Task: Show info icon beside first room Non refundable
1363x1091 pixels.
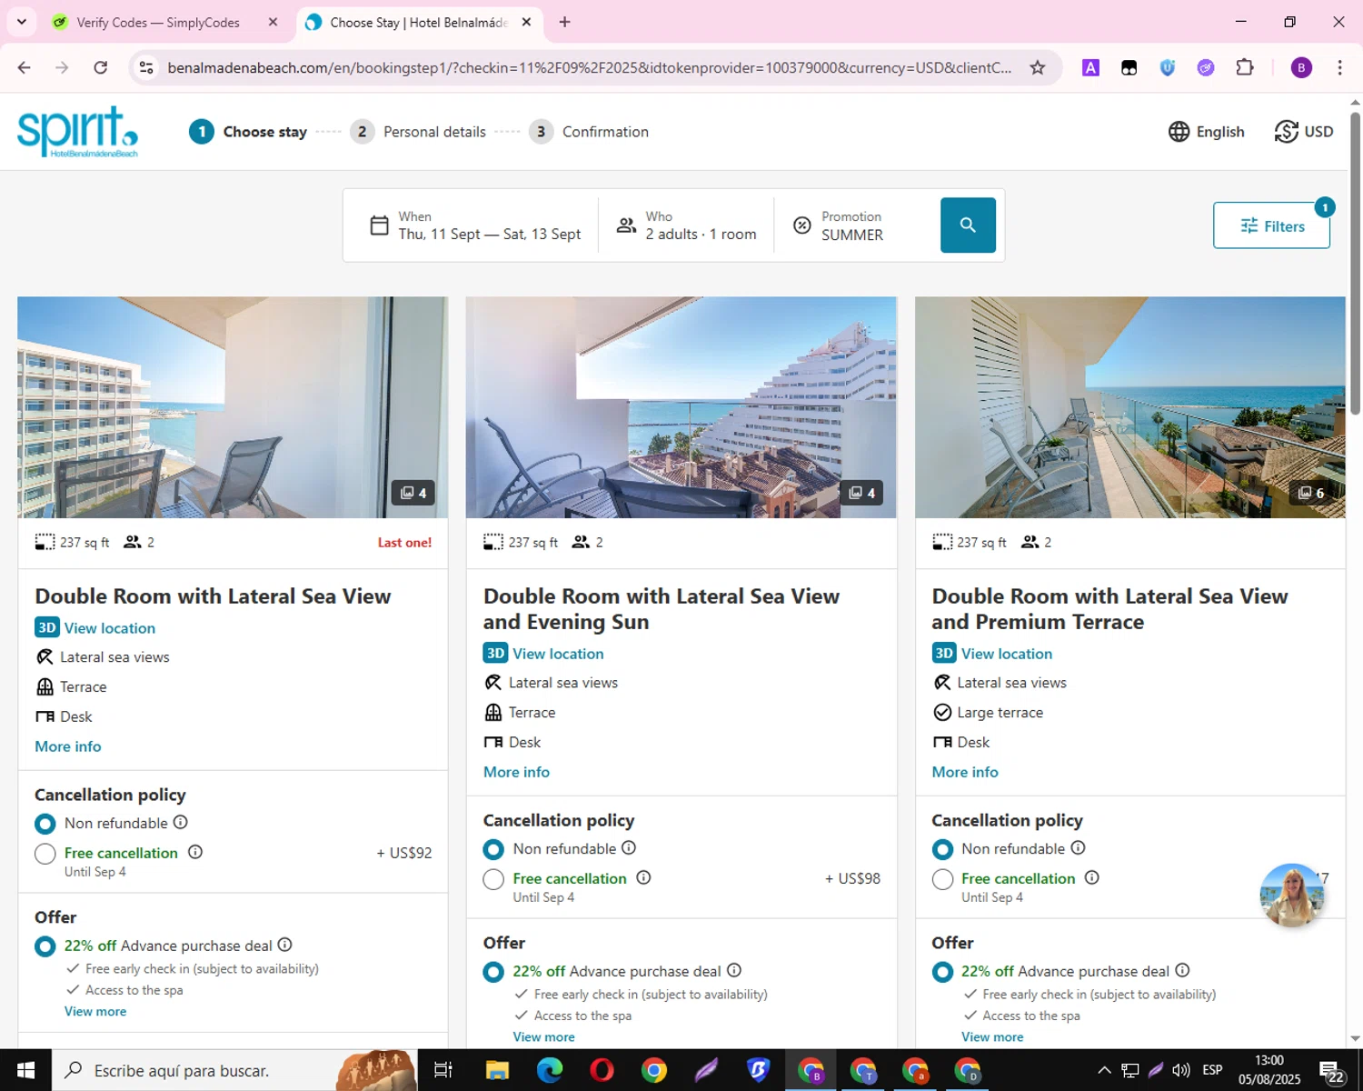Action: (181, 822)
